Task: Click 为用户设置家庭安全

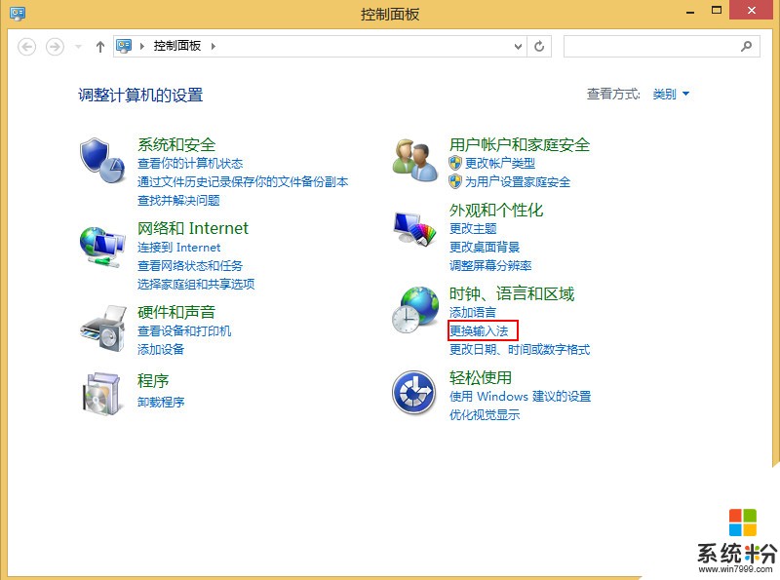Action: (x=518, y=182)
